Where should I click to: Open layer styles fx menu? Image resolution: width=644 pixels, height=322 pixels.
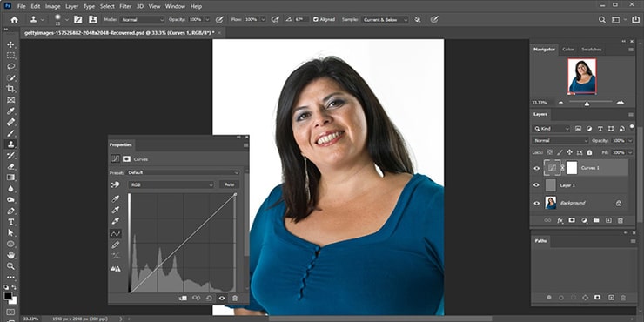pos(560,220)
